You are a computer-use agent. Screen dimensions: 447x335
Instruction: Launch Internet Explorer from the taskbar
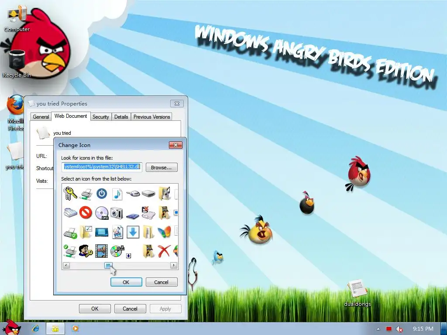click(x=36, y=328)
